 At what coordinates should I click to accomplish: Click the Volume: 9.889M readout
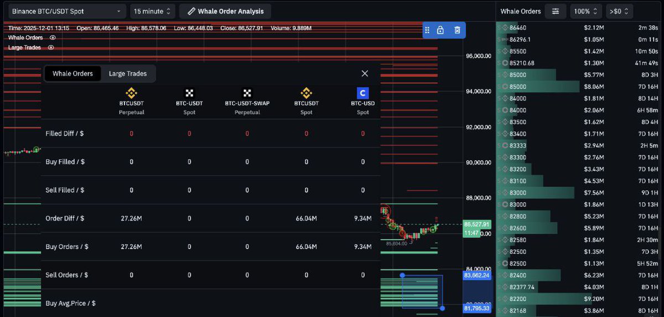click(x=291, y=28)
